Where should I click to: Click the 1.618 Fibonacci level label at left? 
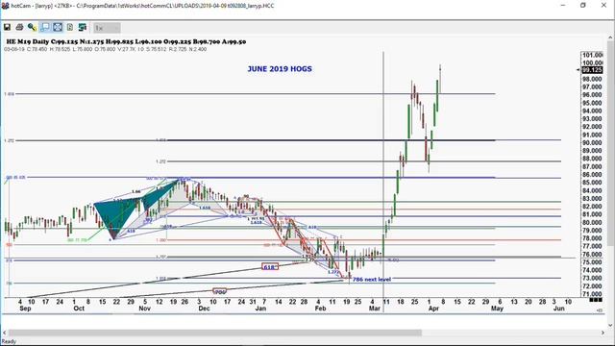coord(9,94)
